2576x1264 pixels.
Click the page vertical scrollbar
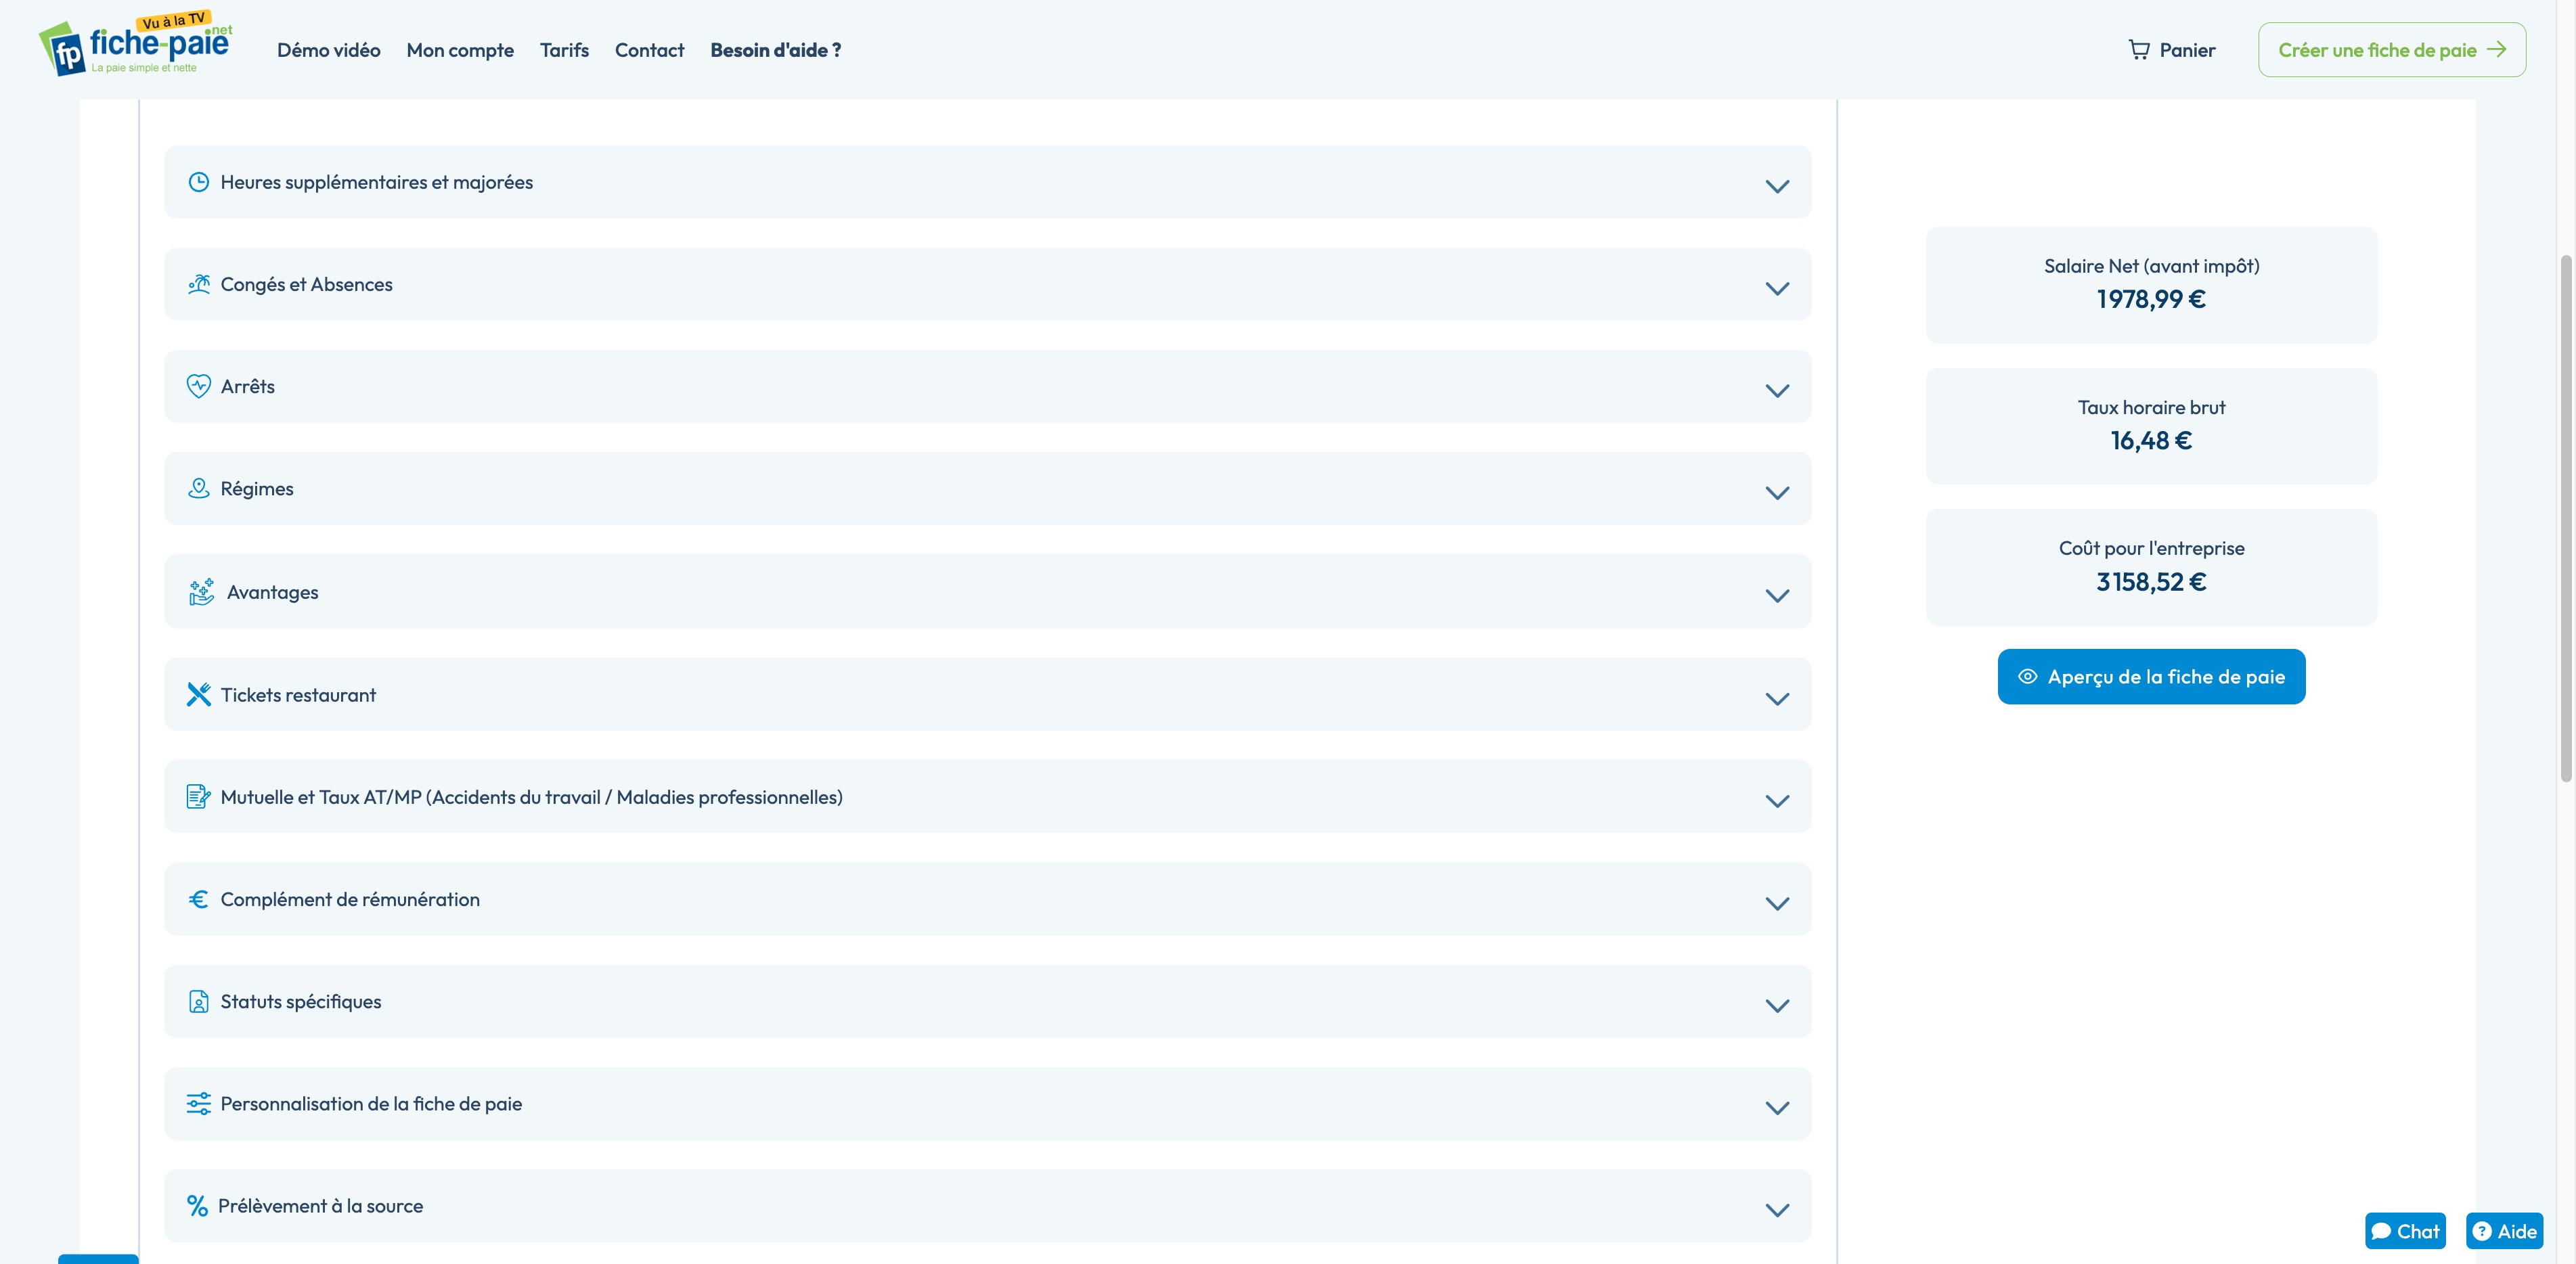[x=2566, y=520]
